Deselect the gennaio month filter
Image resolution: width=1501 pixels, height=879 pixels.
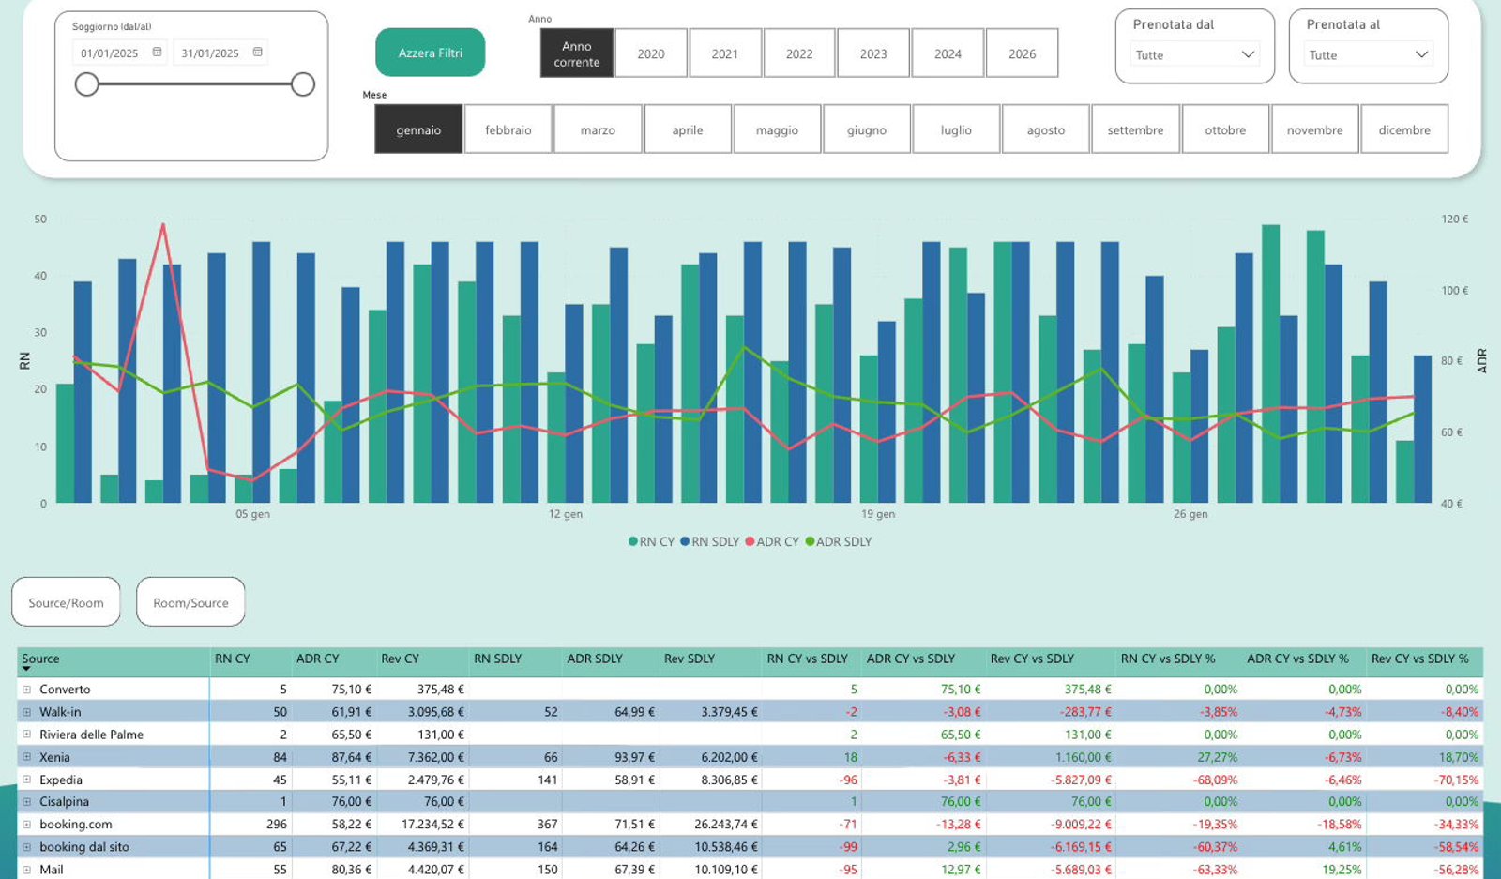(418, 129)
